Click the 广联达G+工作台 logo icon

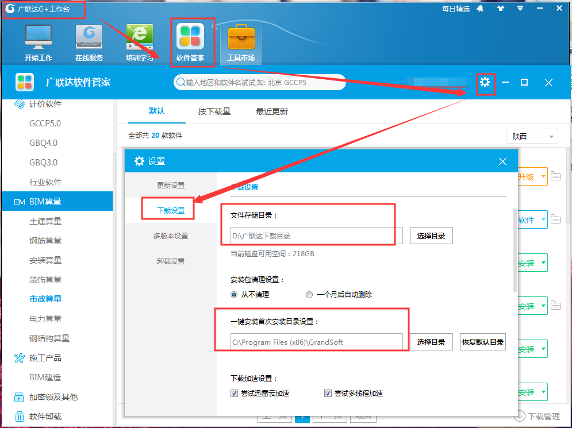click(x=10, y=9)
